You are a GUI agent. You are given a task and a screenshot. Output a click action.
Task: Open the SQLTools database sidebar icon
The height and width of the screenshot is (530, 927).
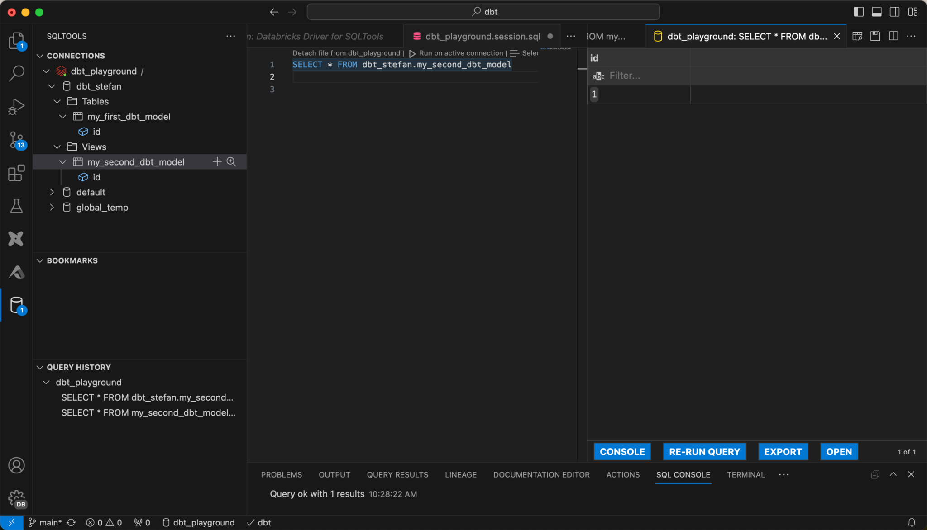tap(16, 305)
